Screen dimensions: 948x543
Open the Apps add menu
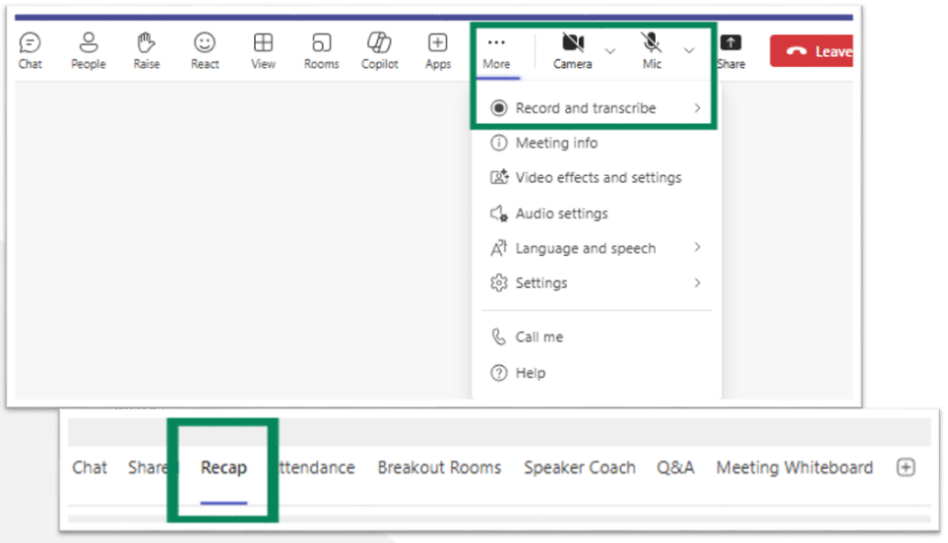[438, 49]
